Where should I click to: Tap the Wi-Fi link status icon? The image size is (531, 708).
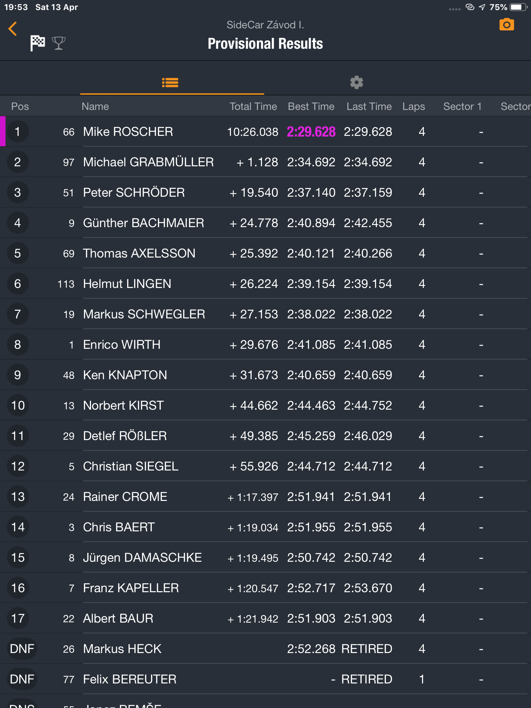(470, 7)
